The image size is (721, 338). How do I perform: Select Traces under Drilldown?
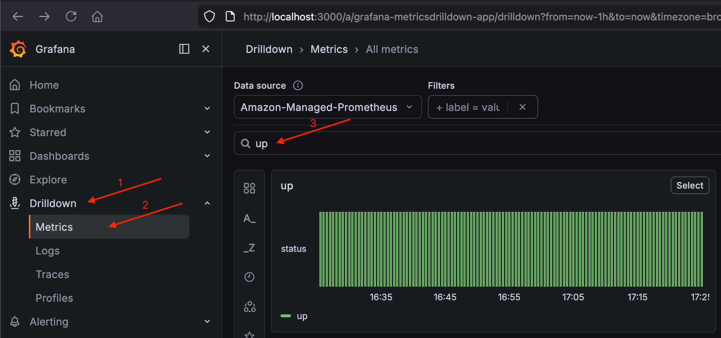tap(52, 274)
